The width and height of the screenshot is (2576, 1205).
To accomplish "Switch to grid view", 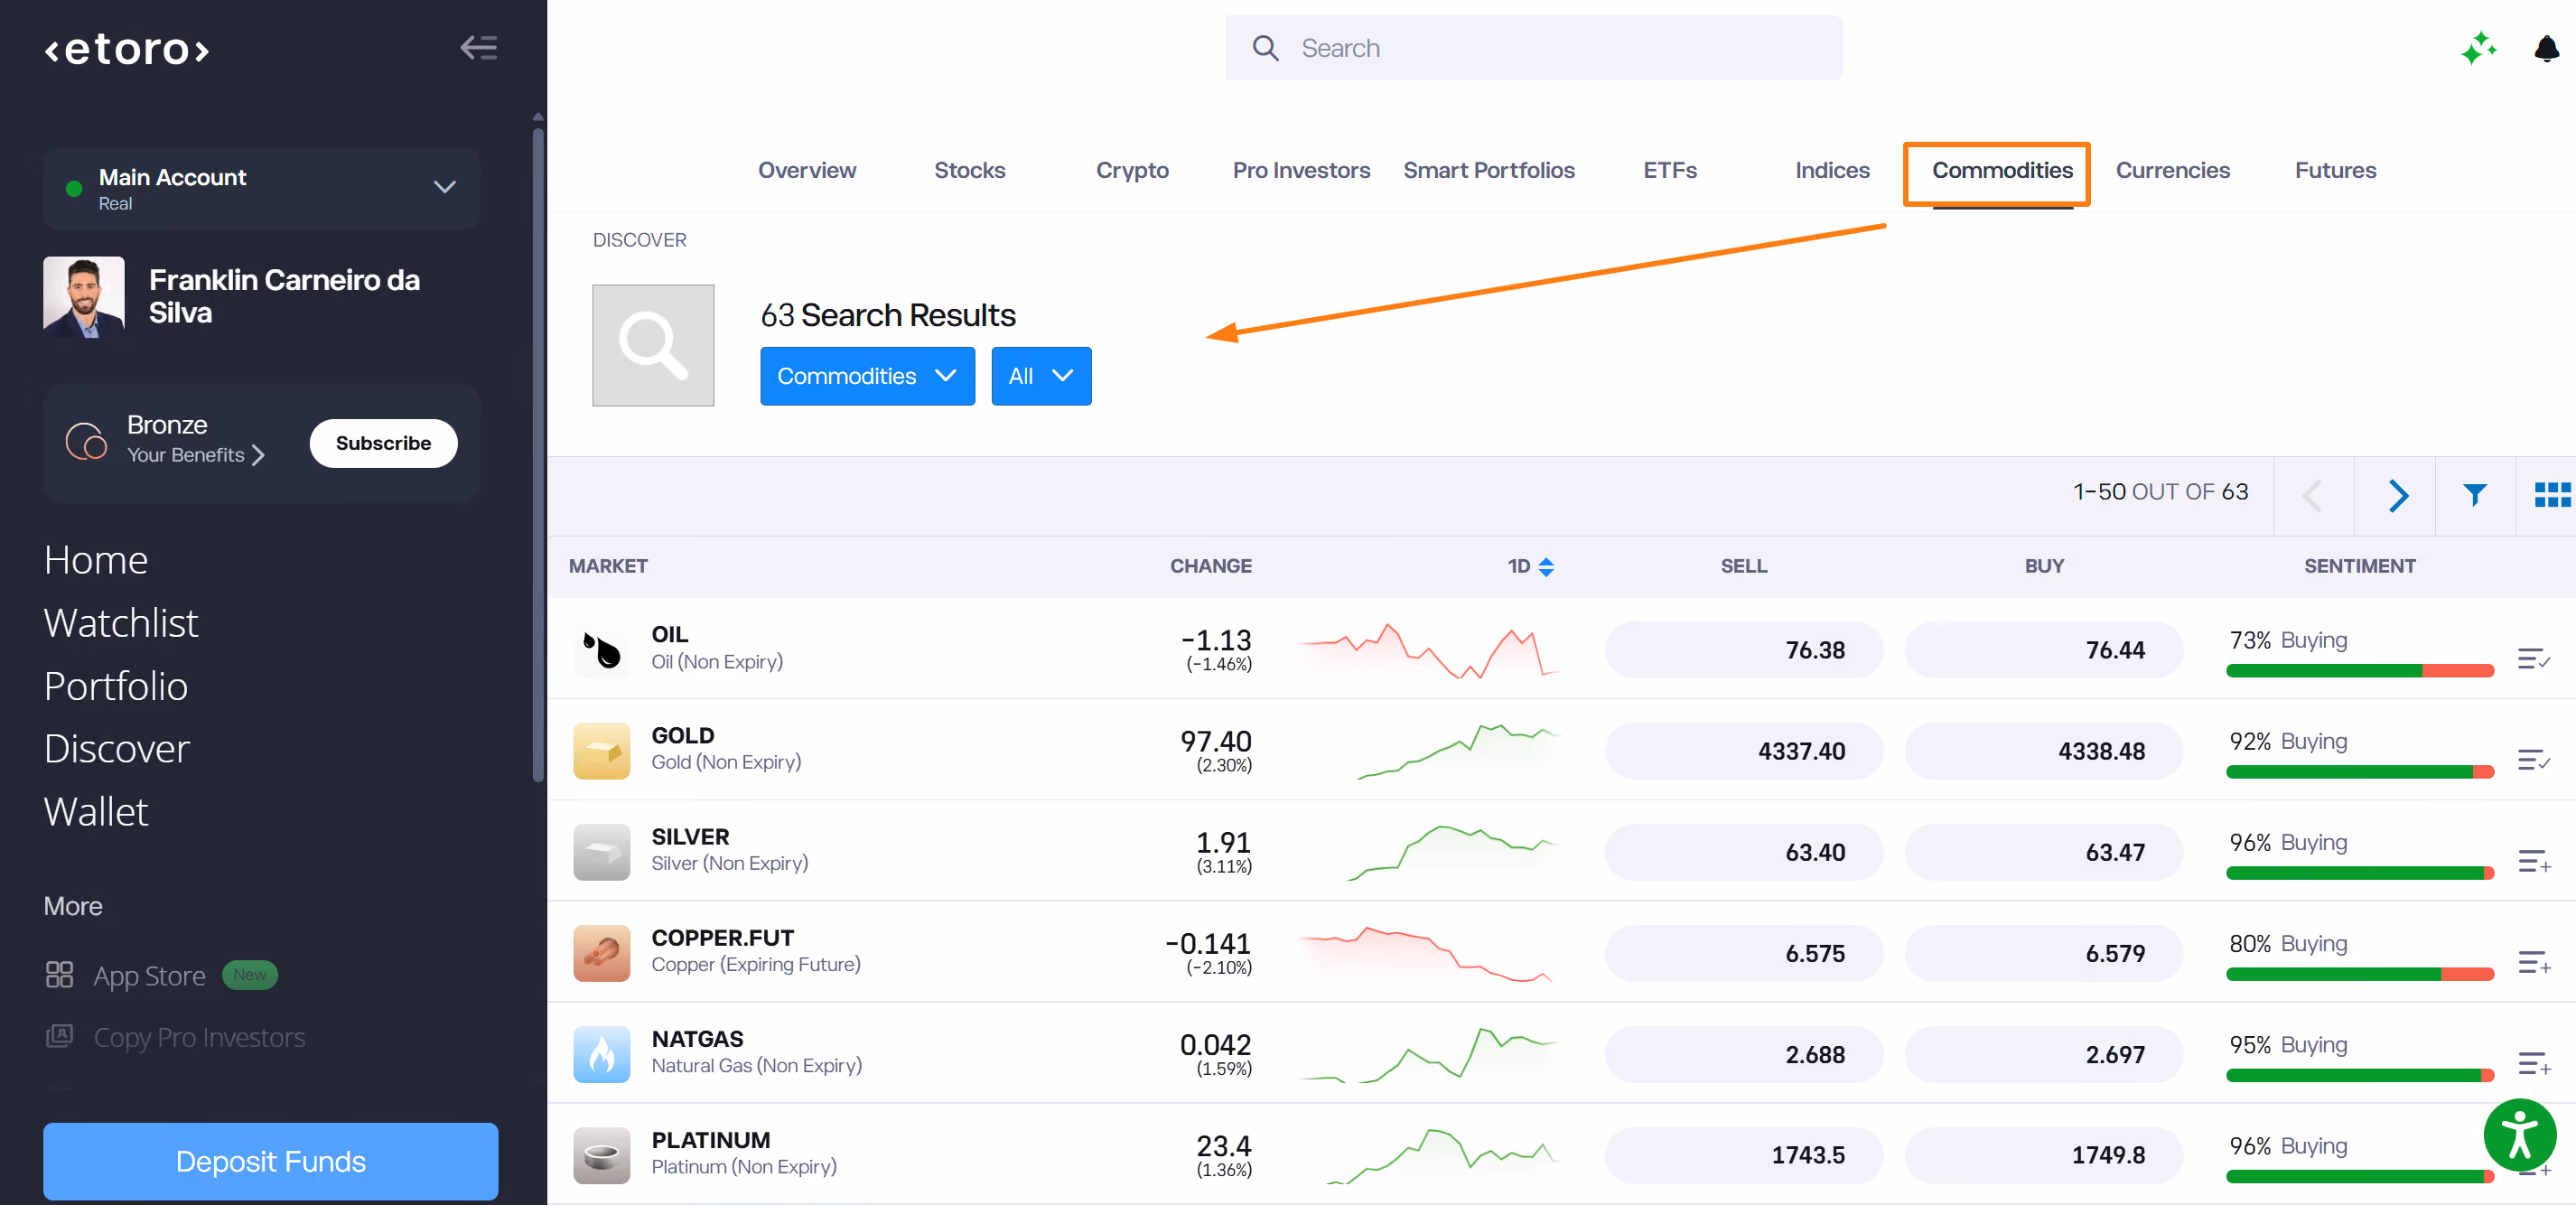I will point(2552,494).
